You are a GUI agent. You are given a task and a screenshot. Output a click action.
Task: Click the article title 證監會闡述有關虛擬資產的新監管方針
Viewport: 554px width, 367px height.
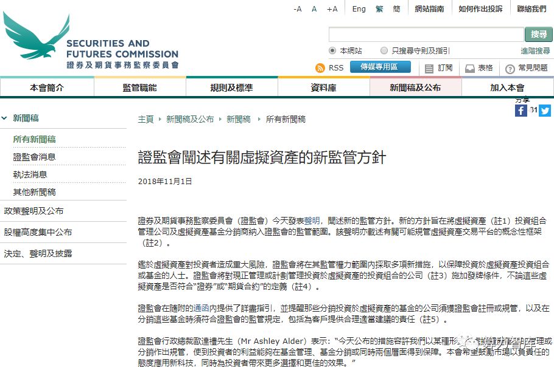(x=262, y=157)
